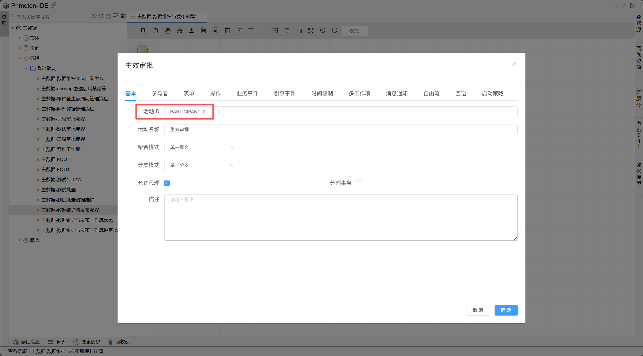Switch to the 消息通知 tab
Image resolution: width=643 pixels, height=356 pixels.
396,93
